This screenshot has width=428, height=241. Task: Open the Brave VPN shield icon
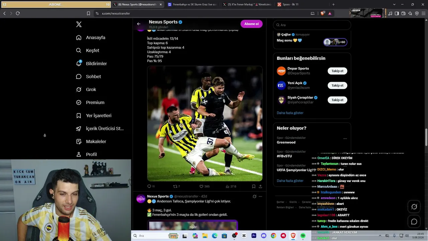(417, 13)
